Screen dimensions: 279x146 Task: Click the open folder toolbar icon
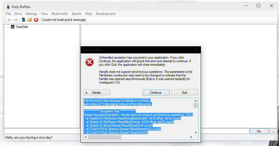(x=30, y=20)
